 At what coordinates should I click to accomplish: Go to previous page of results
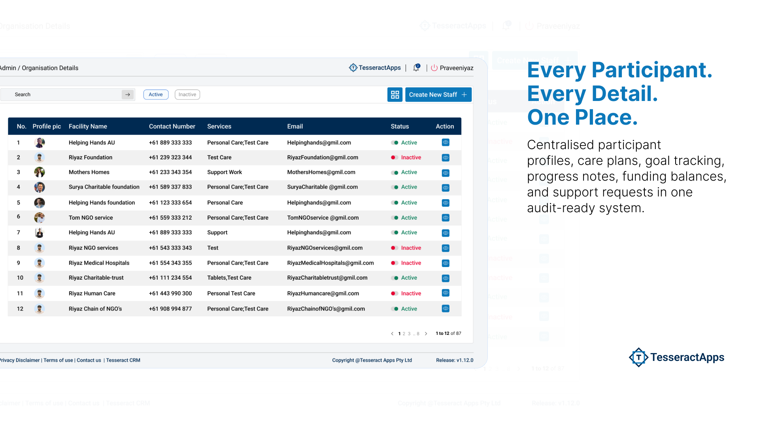coord(392,334)
